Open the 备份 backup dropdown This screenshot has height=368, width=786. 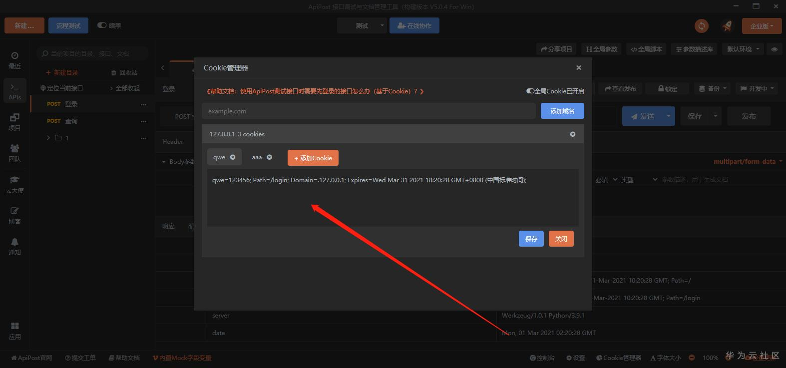(x=713, y=88)
